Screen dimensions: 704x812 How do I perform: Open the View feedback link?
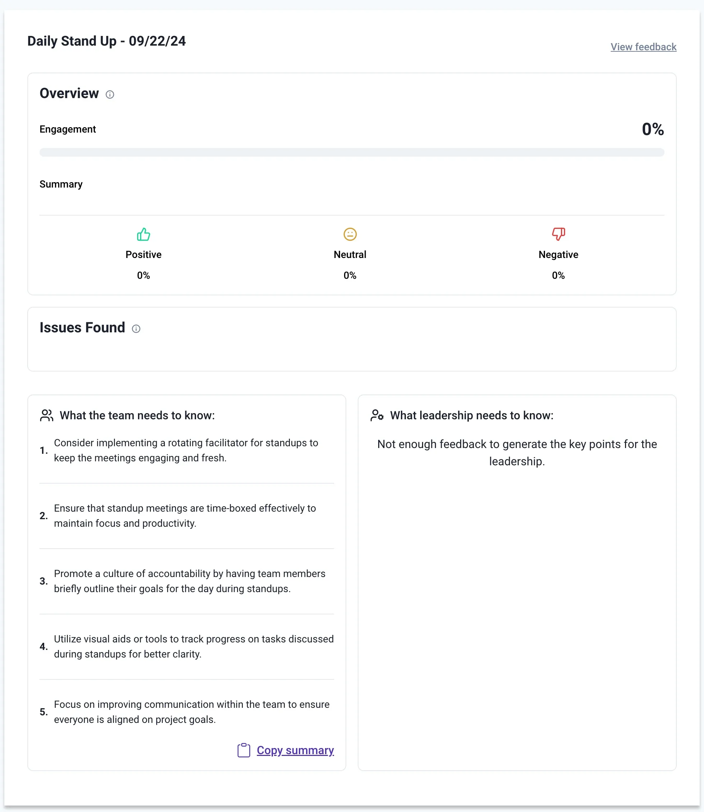[x=643, y=47]
